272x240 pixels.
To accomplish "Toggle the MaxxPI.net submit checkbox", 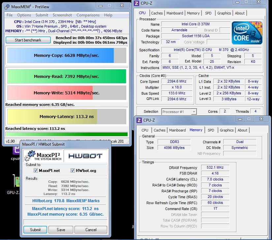I will [x=36, y=171].
